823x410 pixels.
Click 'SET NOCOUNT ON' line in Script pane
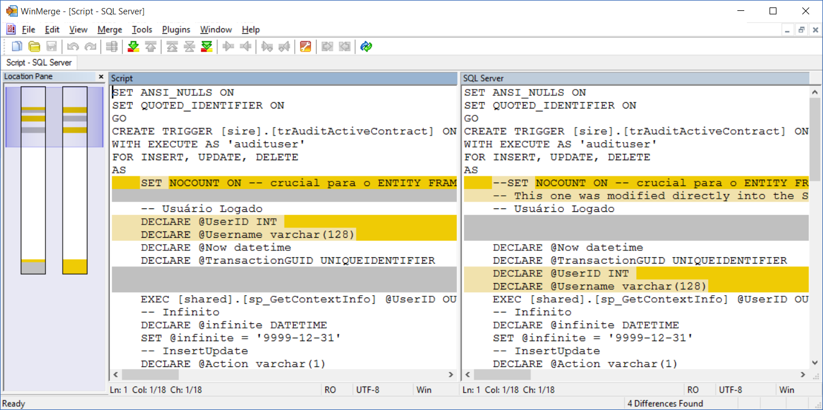coord(284,183)
